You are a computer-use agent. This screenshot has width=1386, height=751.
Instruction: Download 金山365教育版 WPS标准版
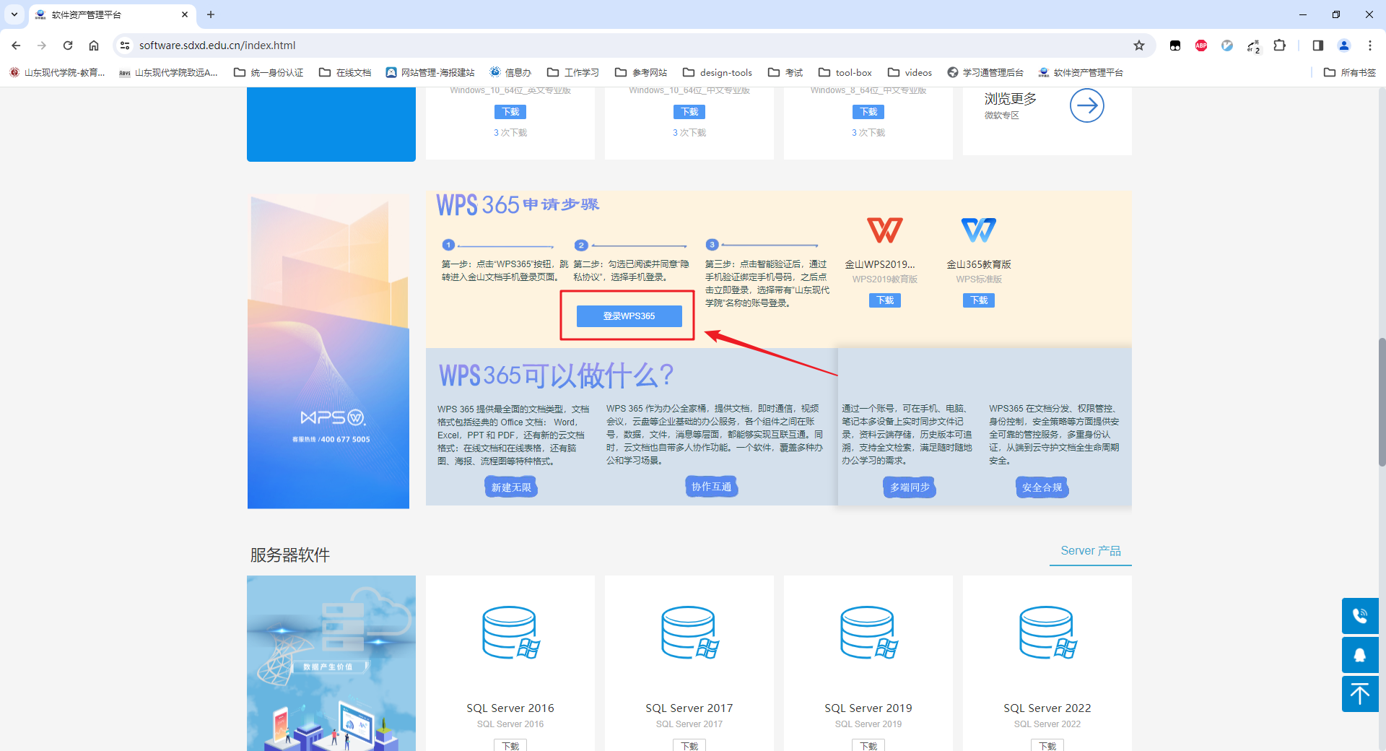click(x=979, y=300)
